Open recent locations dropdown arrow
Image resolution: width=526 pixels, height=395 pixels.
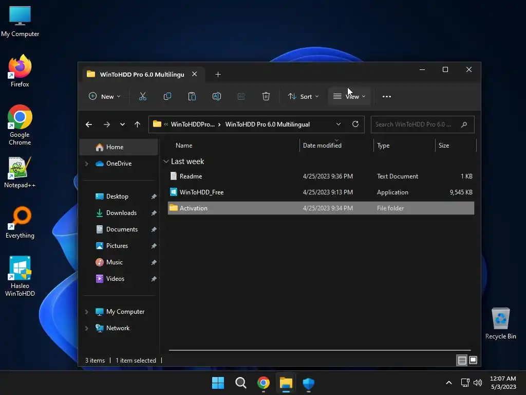click(x=122, y=124)
